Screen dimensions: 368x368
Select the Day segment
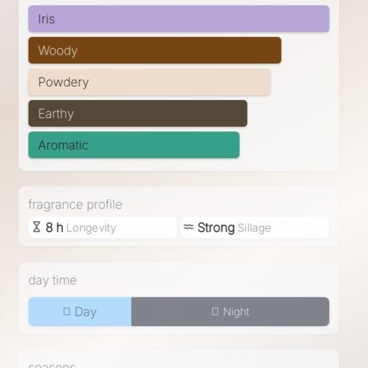80,312
